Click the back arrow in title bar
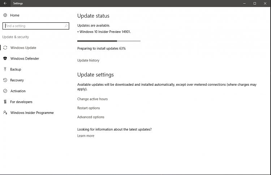 (x=5, y=3)
